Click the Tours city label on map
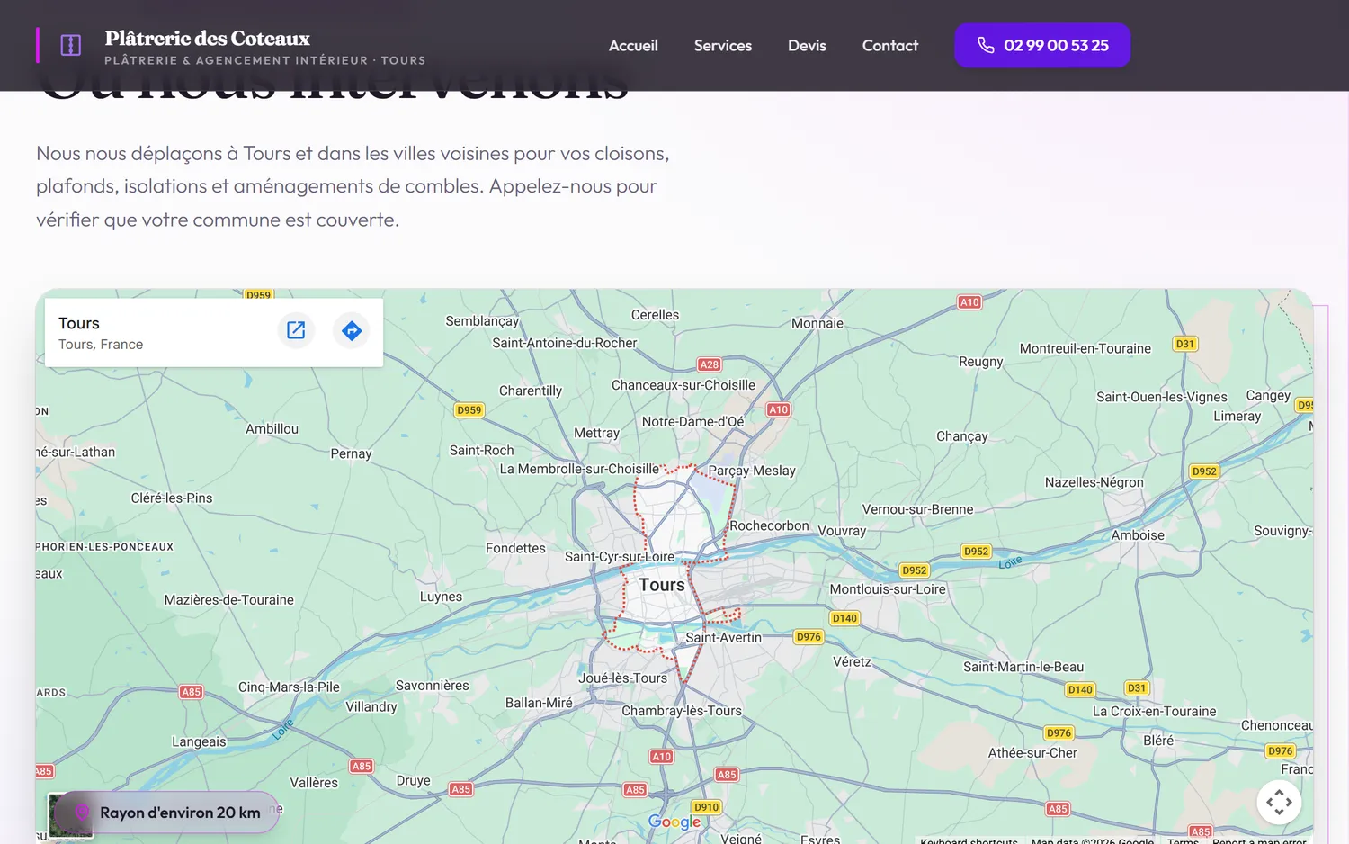 [x=662, y=585]
